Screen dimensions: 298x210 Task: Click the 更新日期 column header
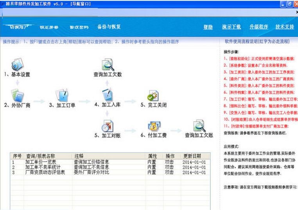(195, 156)
